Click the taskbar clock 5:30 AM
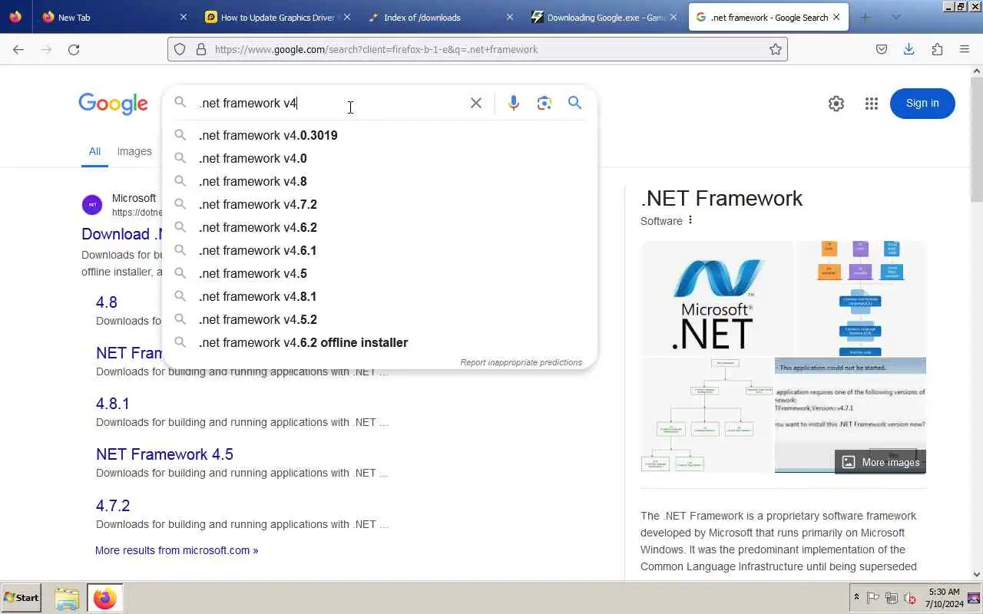 tap(944, 592)
